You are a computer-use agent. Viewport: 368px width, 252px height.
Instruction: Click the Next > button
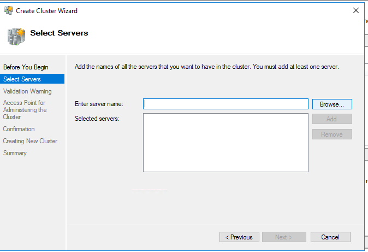(x=283, y=237)
